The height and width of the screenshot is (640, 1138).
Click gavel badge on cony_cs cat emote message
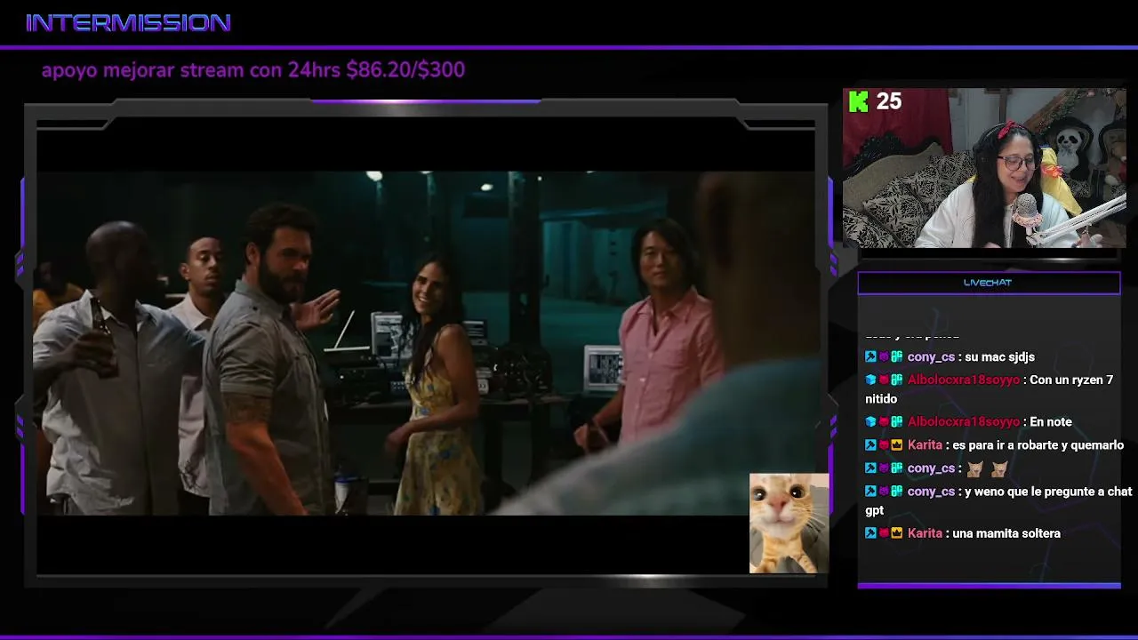[x=870, y=468]
